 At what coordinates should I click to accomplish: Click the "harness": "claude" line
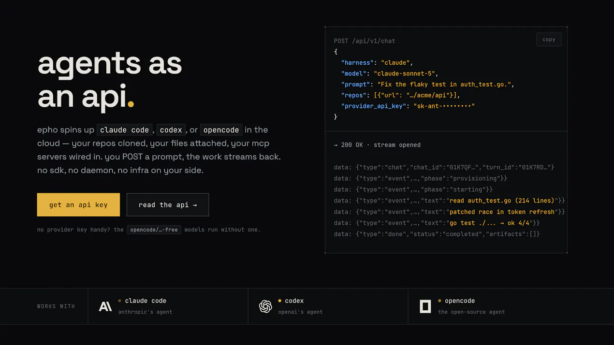click(x=377, y=63)
